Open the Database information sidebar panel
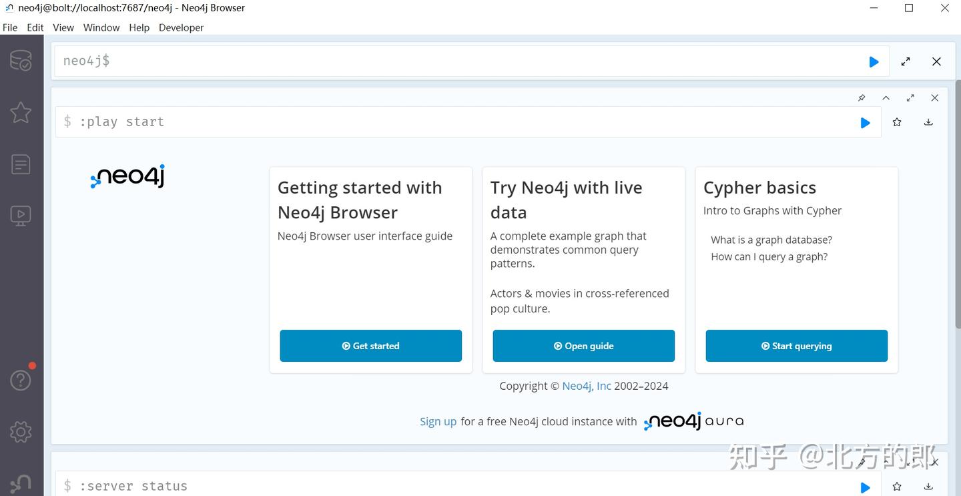This screenshot has width=961, height=496. pyautogui.click(x=21, y=60)
